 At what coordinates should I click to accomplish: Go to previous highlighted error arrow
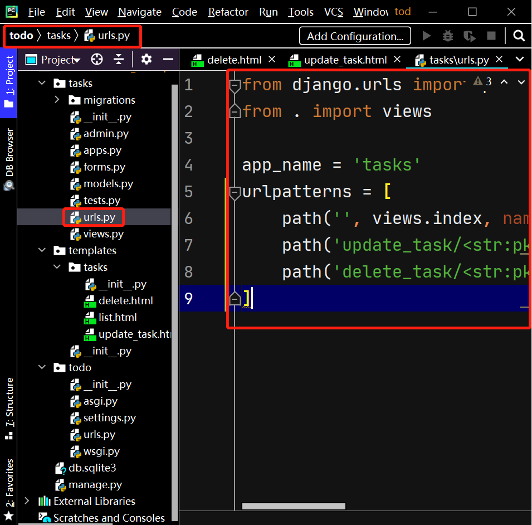[504, 82]
